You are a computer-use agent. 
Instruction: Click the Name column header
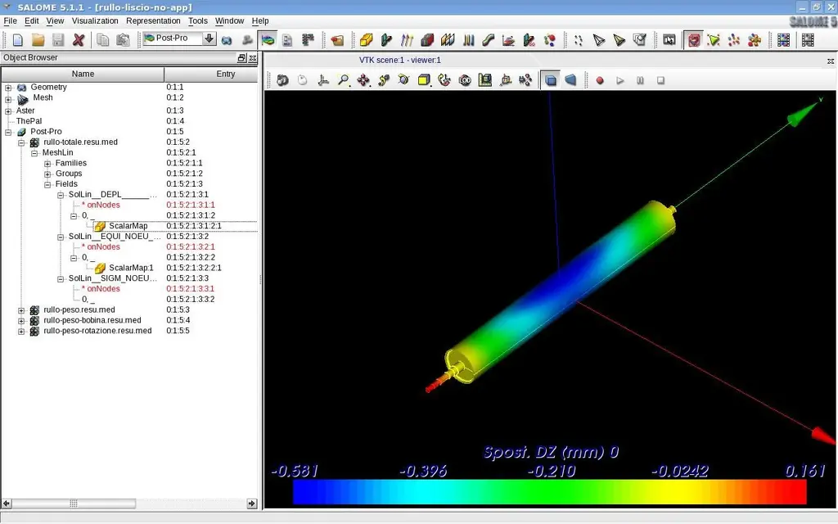[83, 74]
